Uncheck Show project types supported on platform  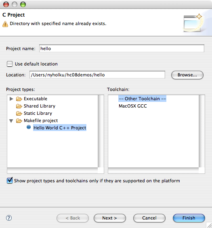pos(10,180)
